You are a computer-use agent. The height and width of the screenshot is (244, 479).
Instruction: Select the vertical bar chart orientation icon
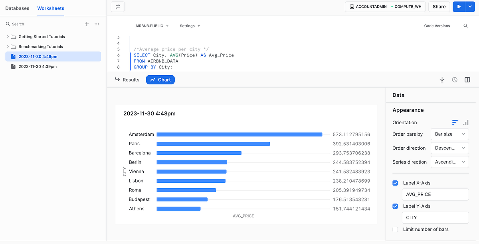pos(465,123)
